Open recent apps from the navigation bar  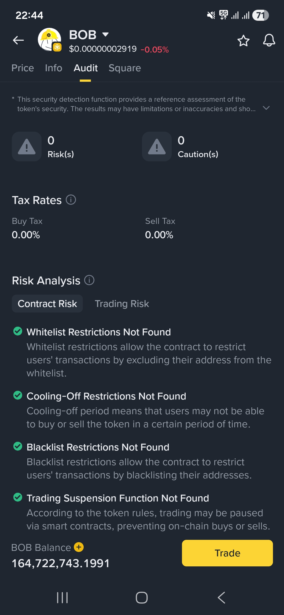click(x=62, y=598)
